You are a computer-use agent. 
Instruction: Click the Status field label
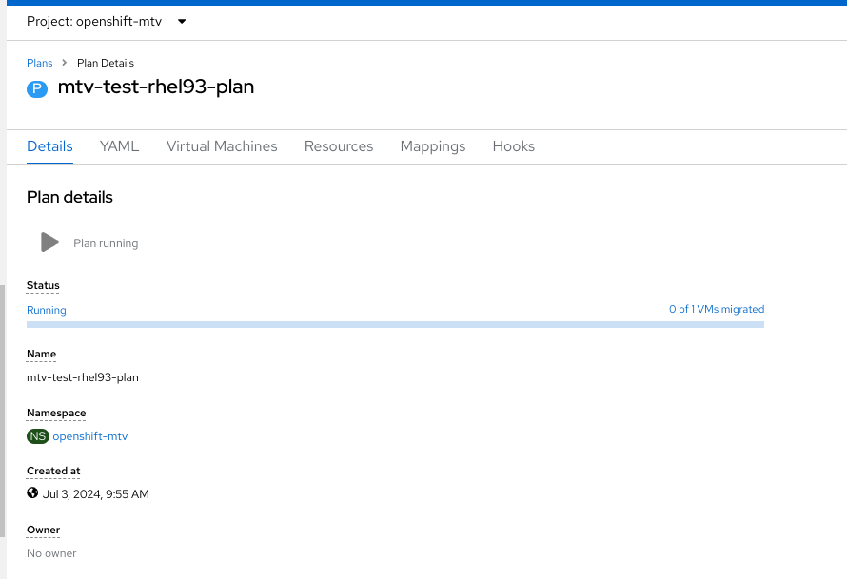[x=43, y=285]
